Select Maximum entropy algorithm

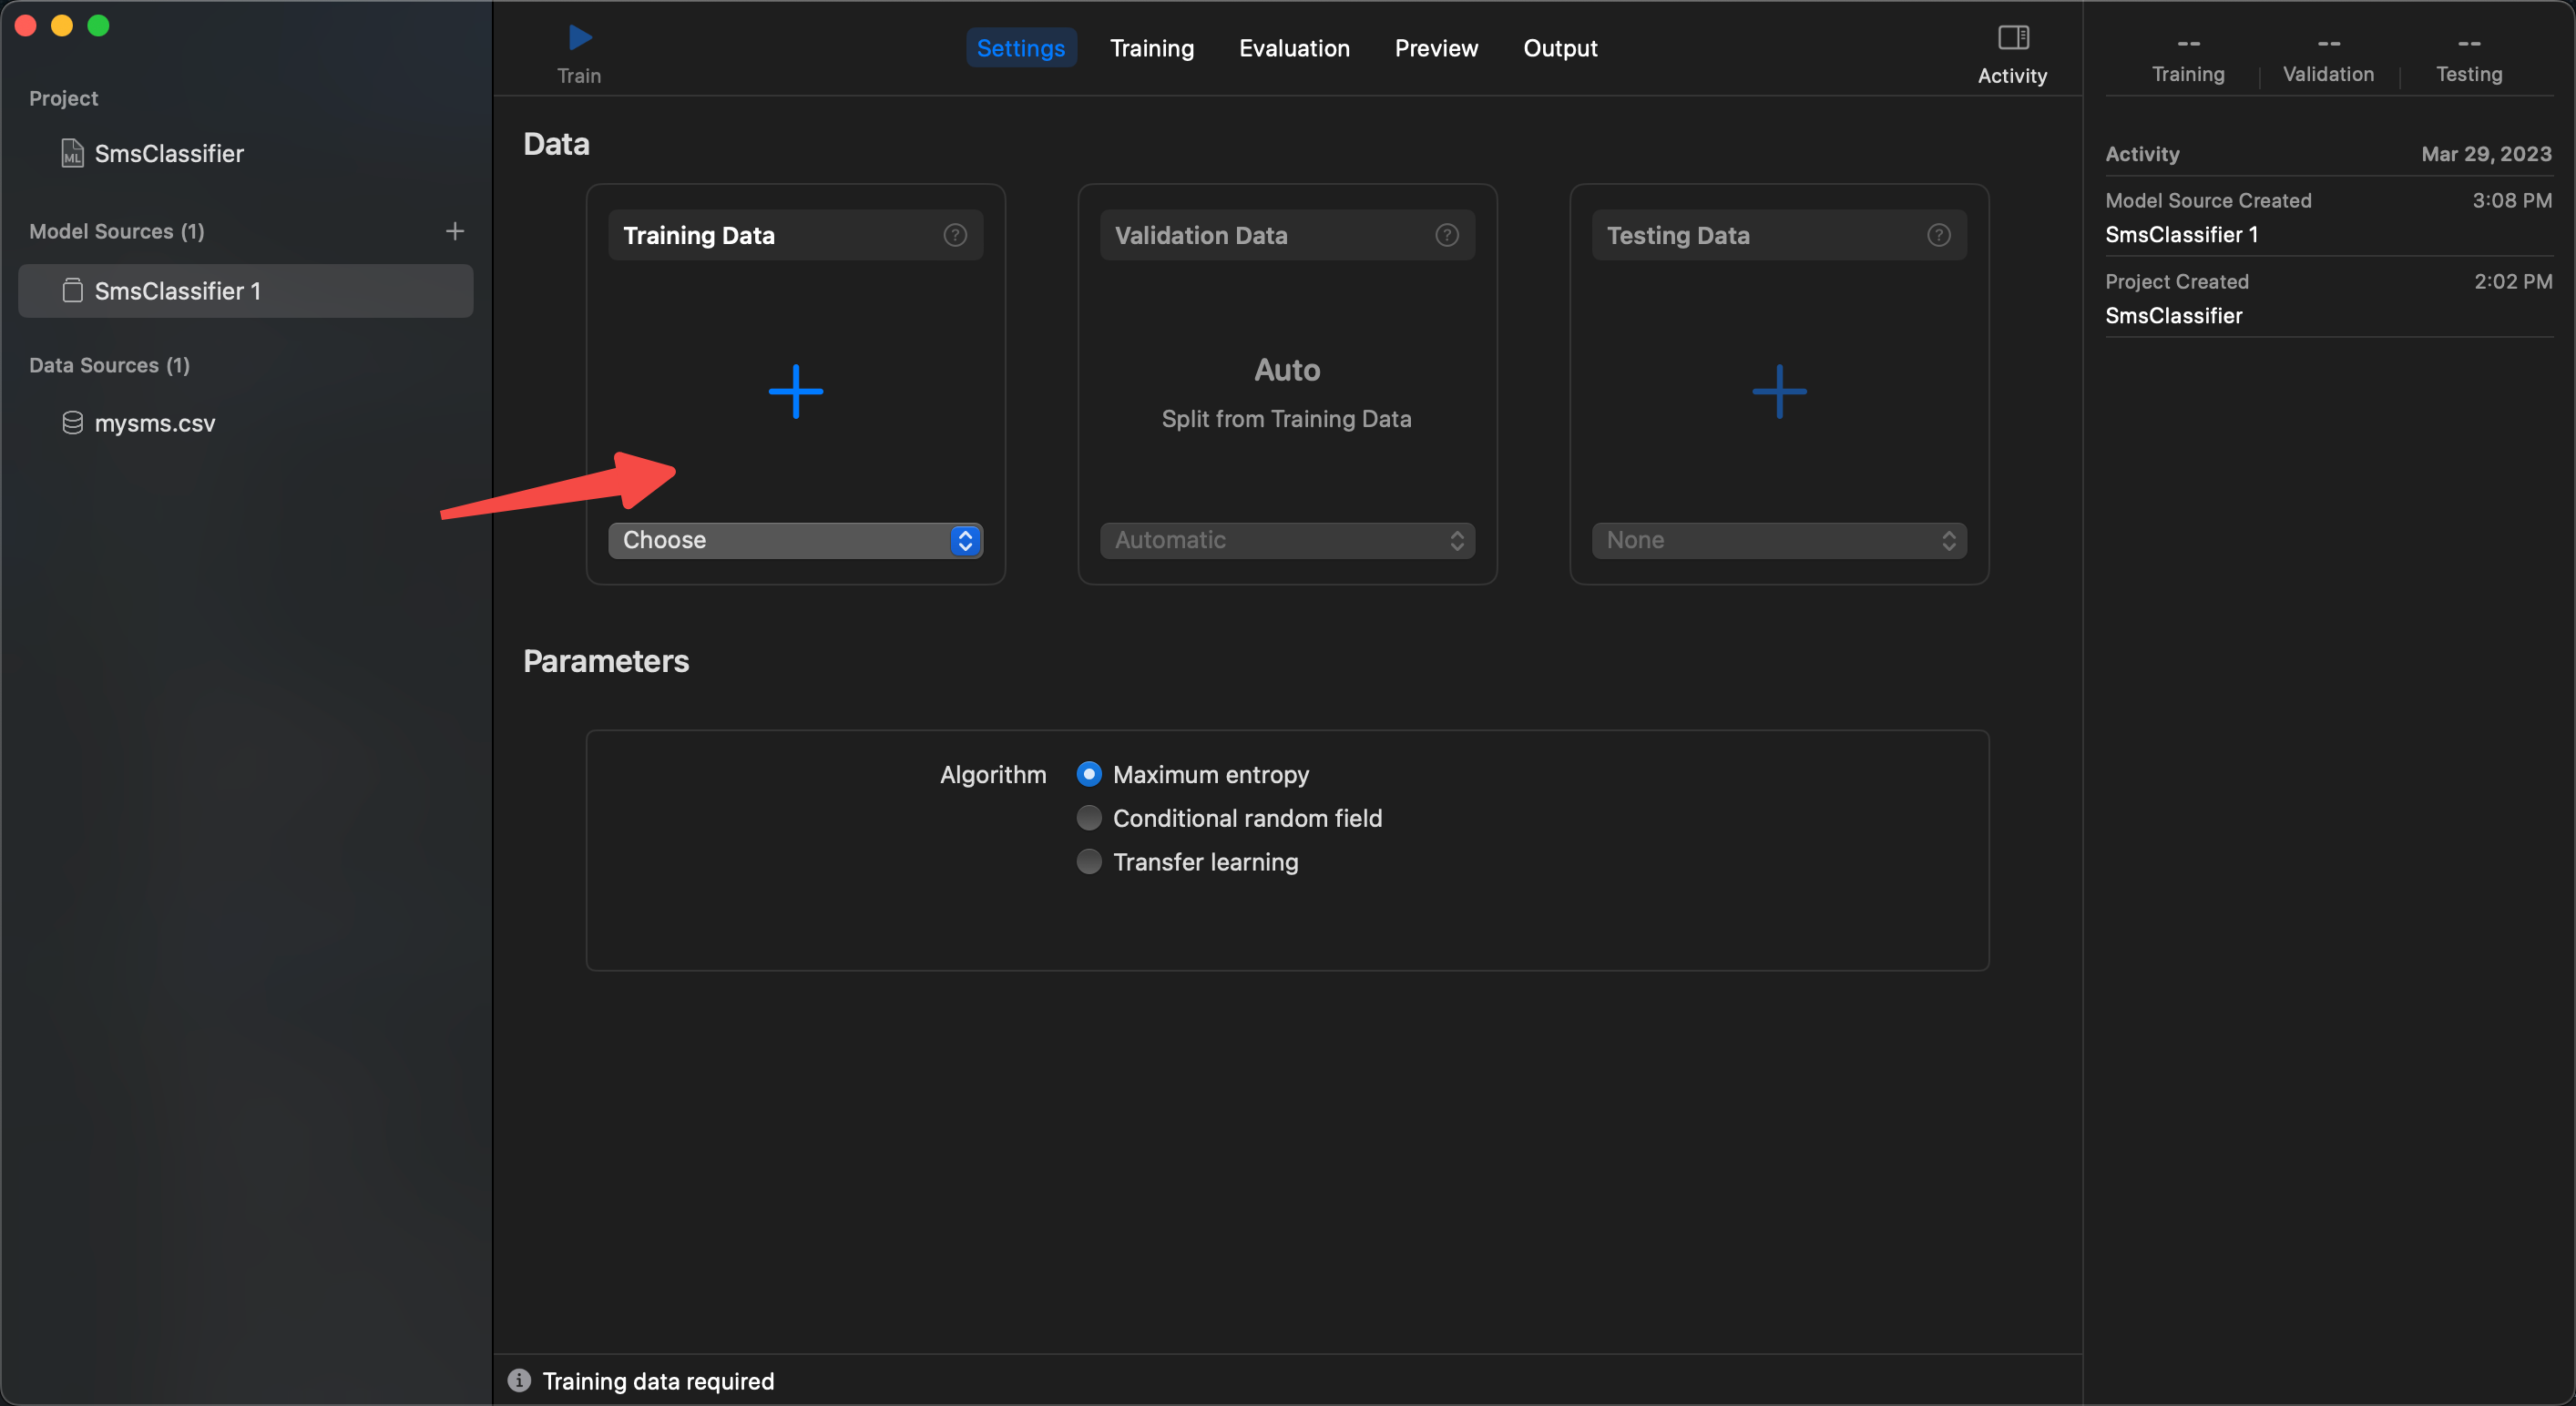(1089, 774)
